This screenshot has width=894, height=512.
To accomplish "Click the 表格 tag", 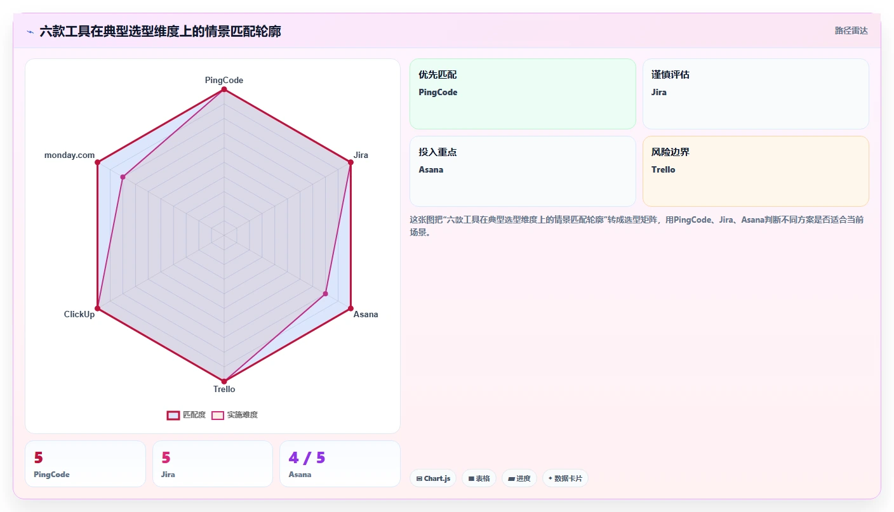I will (x=479, y=478).
